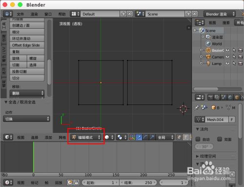Image resolution: width=244 pixels, height=187 pixels.
Task: Delete the current Scene
Action: [195, 14]
